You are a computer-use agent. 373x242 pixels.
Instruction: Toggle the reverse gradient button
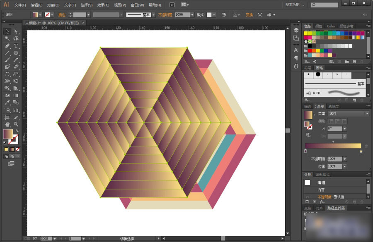(x=308, y=135)
